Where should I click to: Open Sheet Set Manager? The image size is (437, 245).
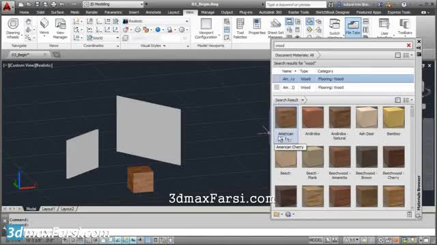(x=275, y=28)
